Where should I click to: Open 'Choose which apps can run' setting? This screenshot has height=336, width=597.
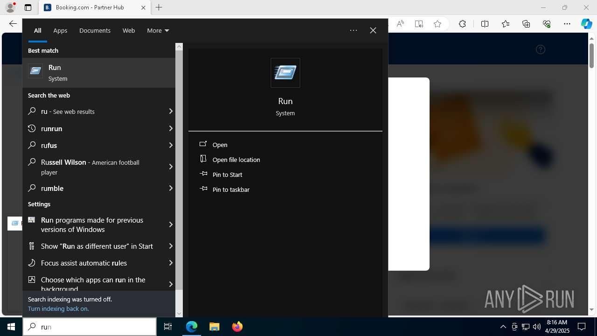[x=93, y=284]
